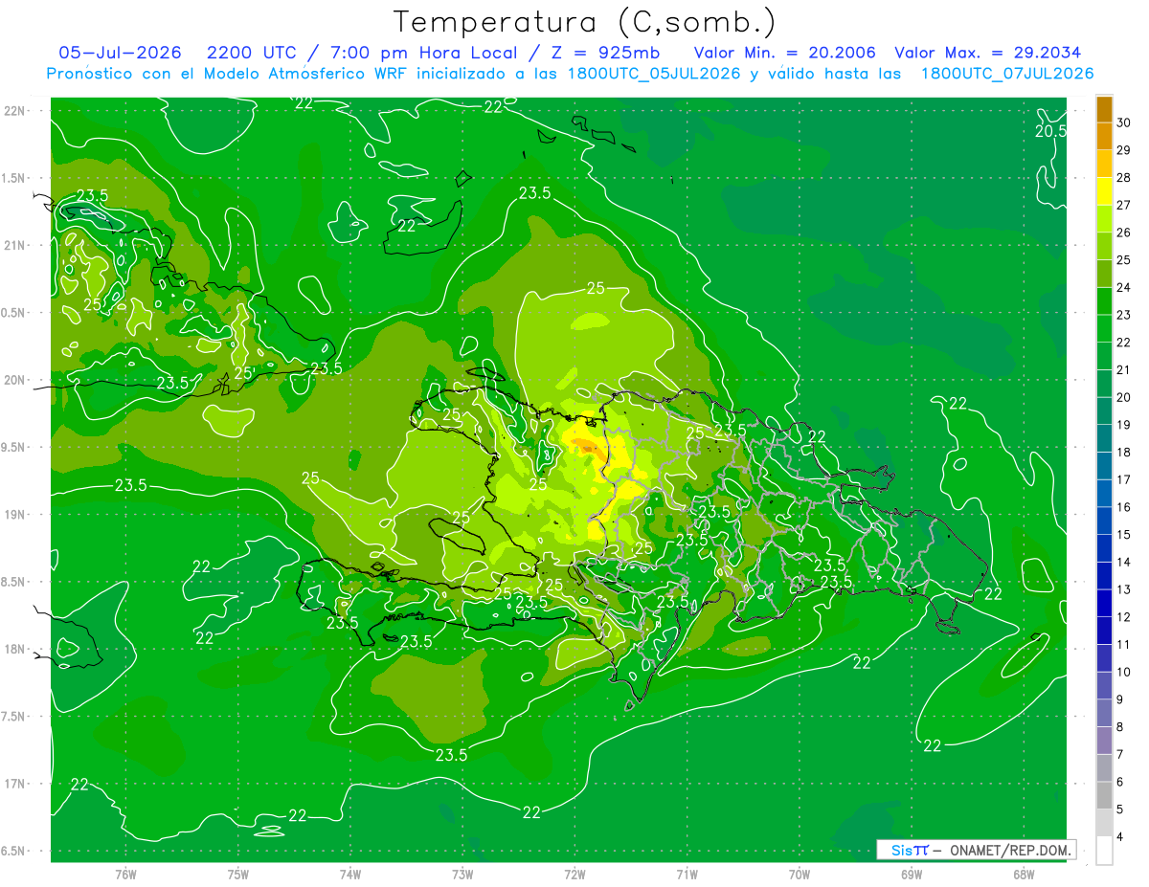Click the colorbar label "17"
Screen dimensions: 1149x887
point(1124,479)
